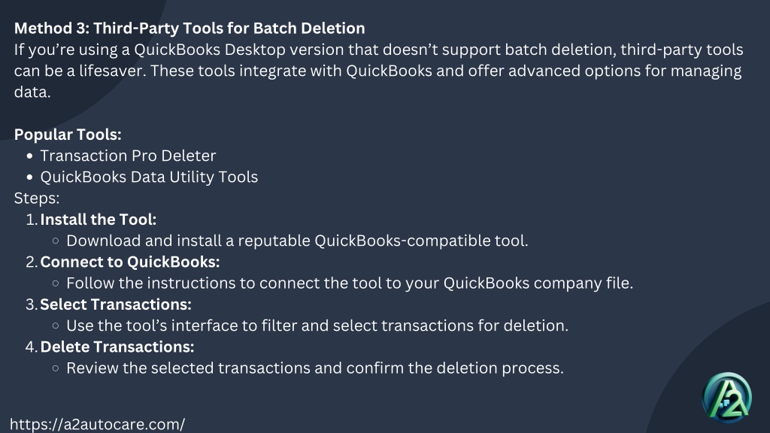
Task: Click the Transaction Pro Deleter bullet
Action: (128, 156)
